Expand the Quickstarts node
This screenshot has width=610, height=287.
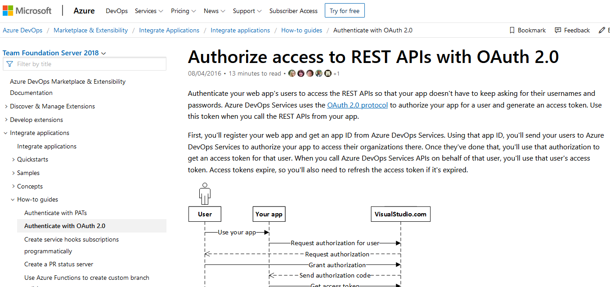[13, 160]
